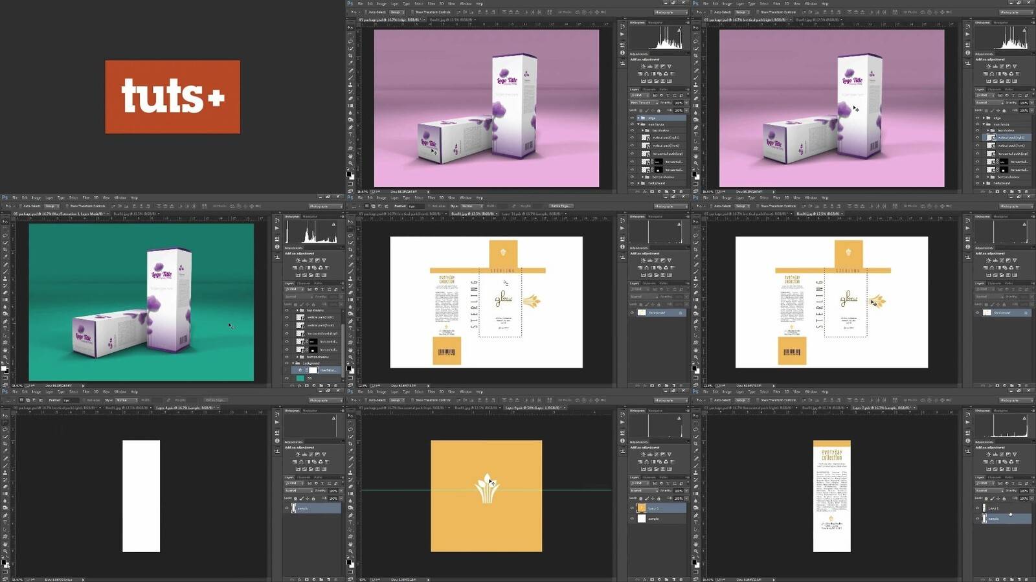Click Create new group in the orange-square window
The image size is (1036, 582).
(666, 579)
